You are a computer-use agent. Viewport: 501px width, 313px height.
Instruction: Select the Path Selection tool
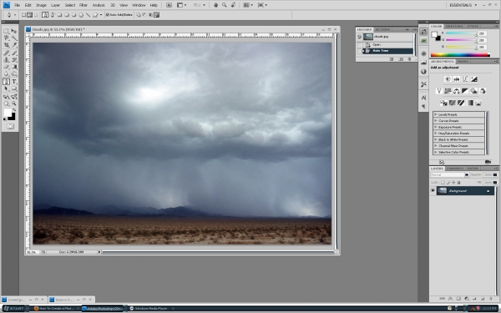point(6,88)
